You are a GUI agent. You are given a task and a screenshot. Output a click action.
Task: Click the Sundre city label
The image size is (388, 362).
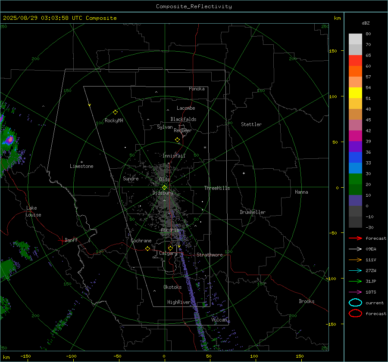131,179
